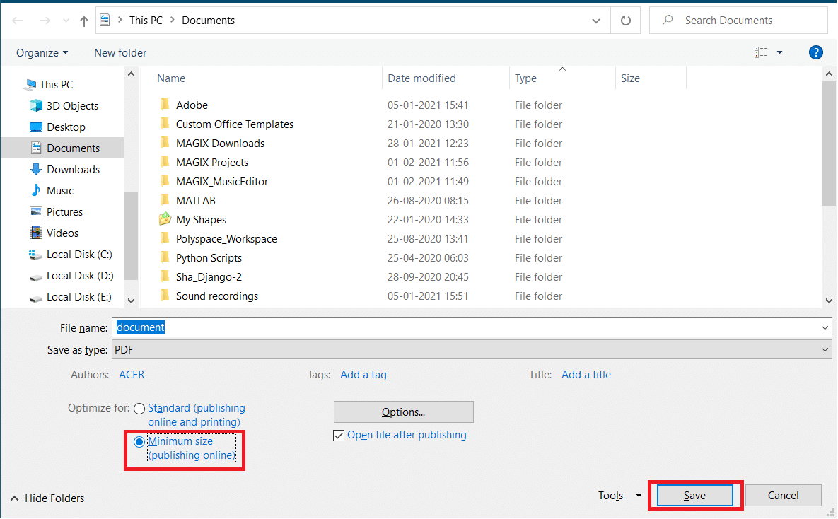
Task: Uncheck Open file after publishing
Action: pos(338,436)
